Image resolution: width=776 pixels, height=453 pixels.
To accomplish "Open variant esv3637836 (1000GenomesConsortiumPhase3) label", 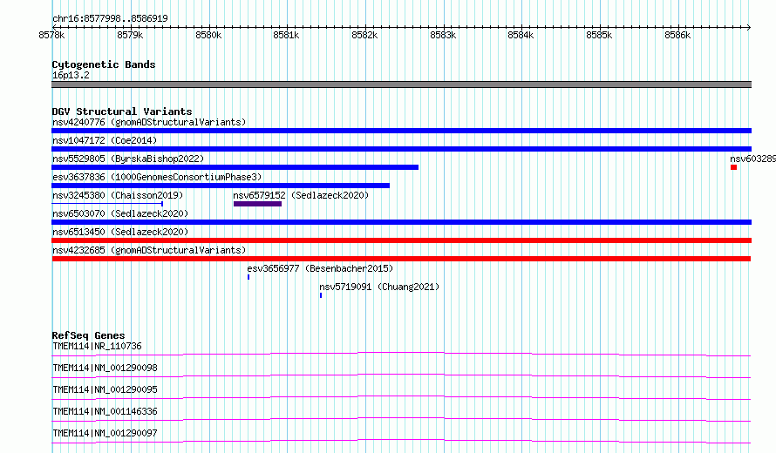I will pyautogui.click(x=157, y=177).
